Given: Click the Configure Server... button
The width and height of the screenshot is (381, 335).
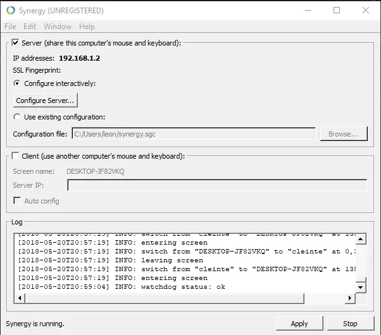Looking at the screenshot, I should (x=45, y=100).
